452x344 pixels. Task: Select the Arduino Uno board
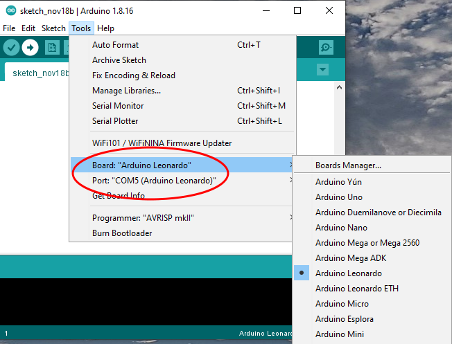coord(372,197)
